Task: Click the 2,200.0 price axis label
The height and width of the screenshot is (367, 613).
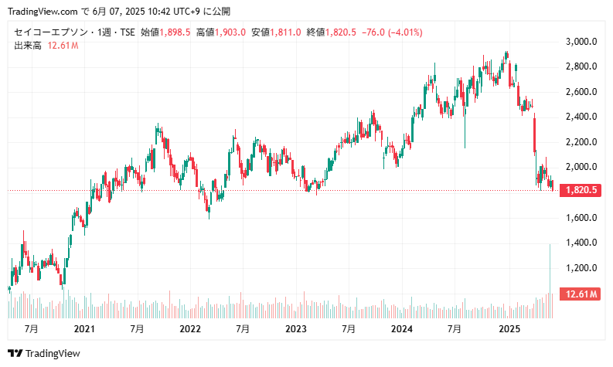Action: [x=581, y=142]
